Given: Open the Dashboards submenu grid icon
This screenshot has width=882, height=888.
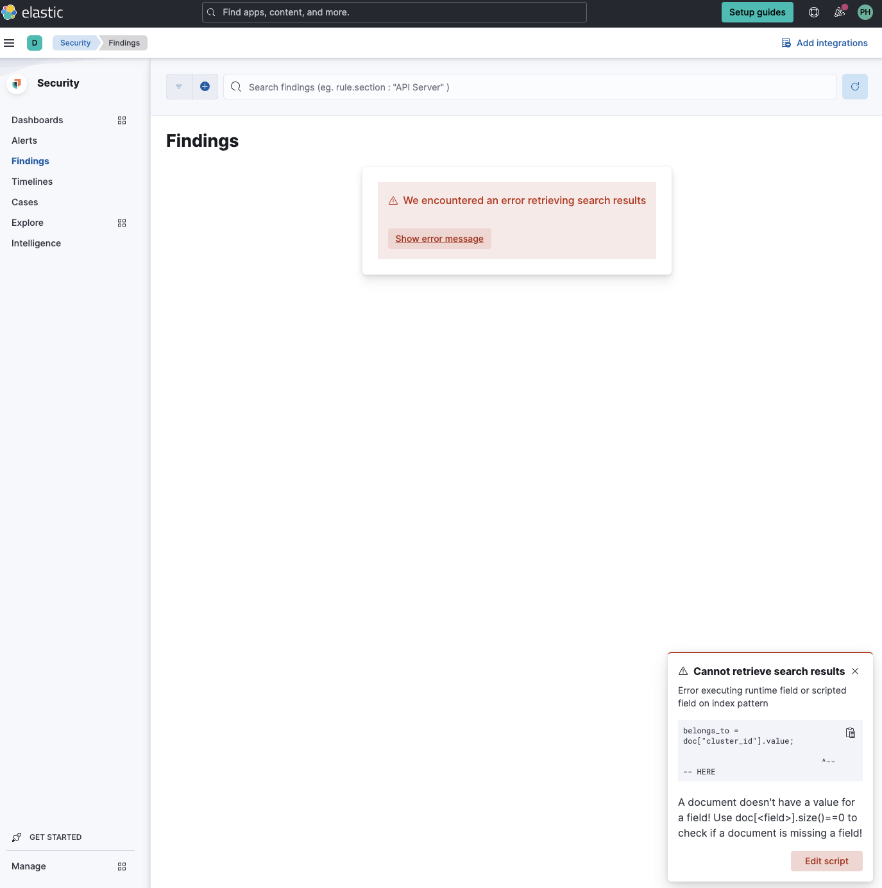Looking at the screenshot, I should (122, 120).
